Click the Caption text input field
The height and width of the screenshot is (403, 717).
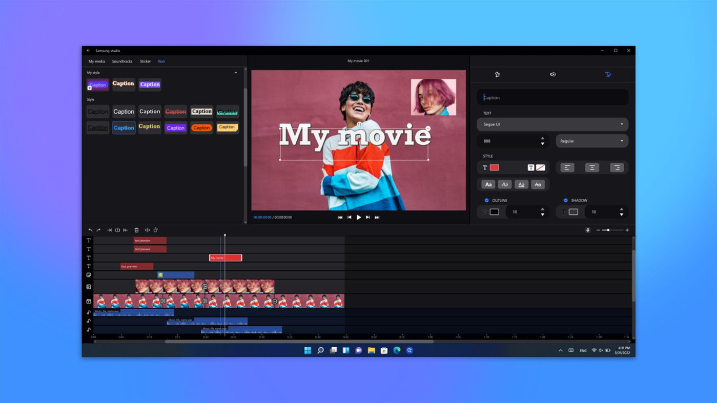552,97
